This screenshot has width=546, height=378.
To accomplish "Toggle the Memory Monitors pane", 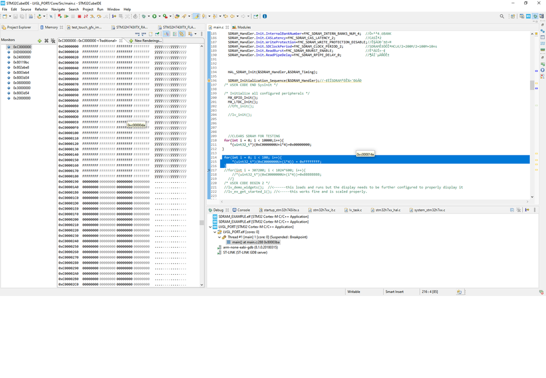I will [166, 34].
